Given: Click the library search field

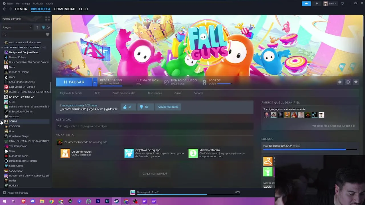Looking at the screenshot, I should click(23, 34).
